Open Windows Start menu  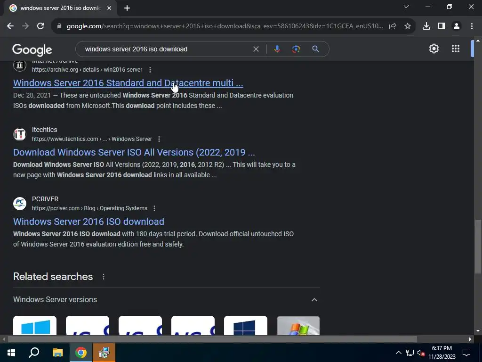coord(11,353)
